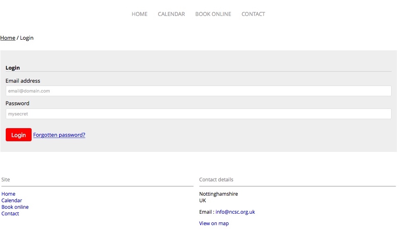Open the Forgotten password? link
401x235 pixels.
point(59,135)
